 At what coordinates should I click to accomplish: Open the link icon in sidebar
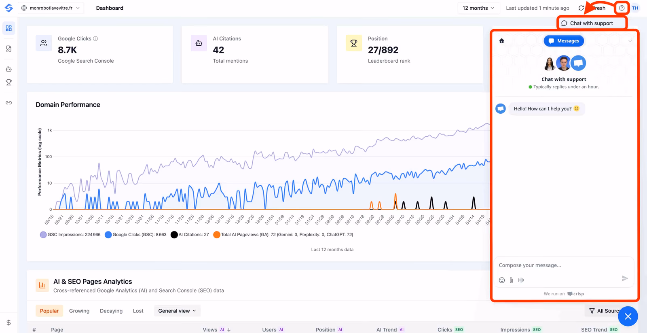point(8,103)
